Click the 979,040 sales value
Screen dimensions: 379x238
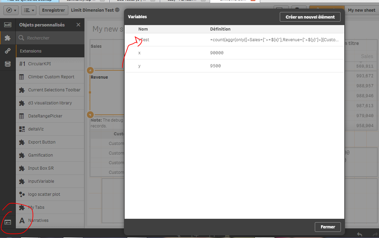click(365, 116)
